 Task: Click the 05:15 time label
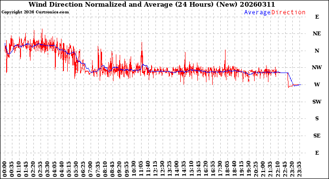(69, 169)
